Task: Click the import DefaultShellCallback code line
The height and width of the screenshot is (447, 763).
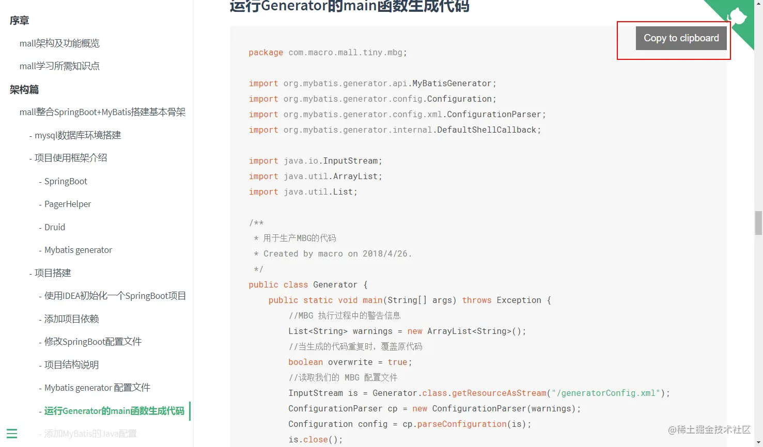Action: (395, 130)
